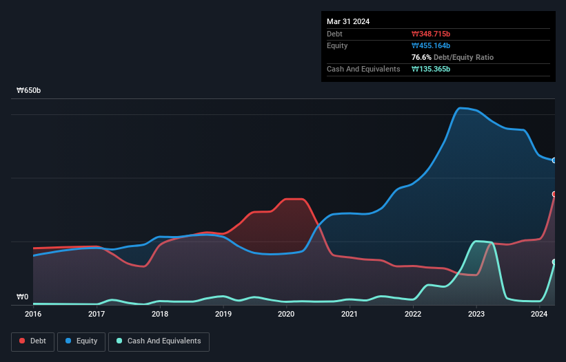Toggle the Cash And Equivalents legend button
Viewport: 566px width, 362px height.
159,341
